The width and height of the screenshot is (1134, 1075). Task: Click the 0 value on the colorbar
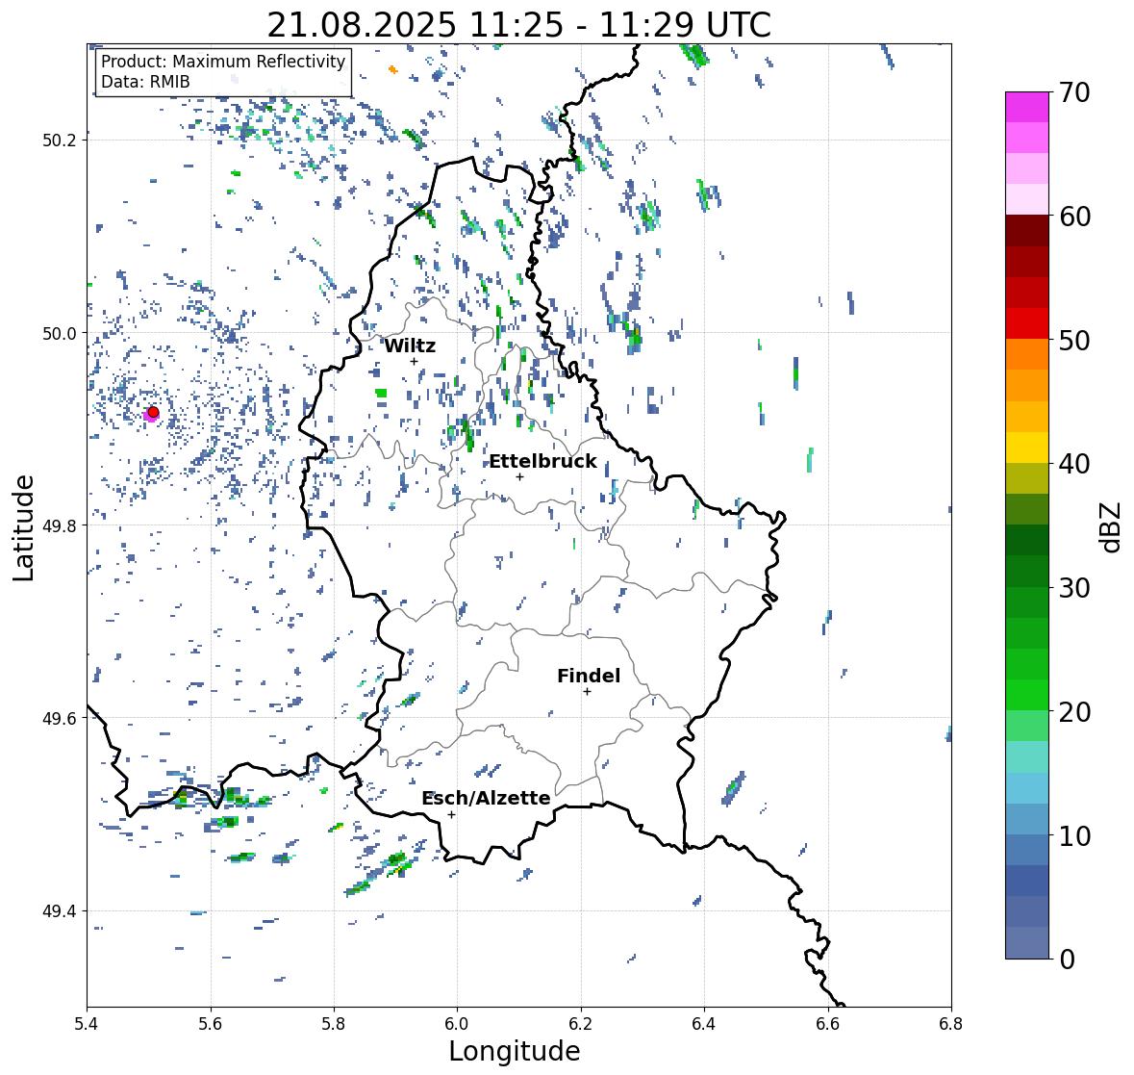tap(1067, 960)
